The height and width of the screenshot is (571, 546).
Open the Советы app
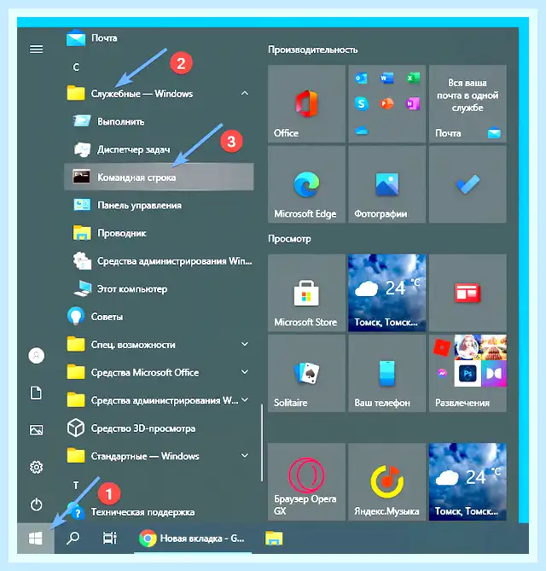159,317
